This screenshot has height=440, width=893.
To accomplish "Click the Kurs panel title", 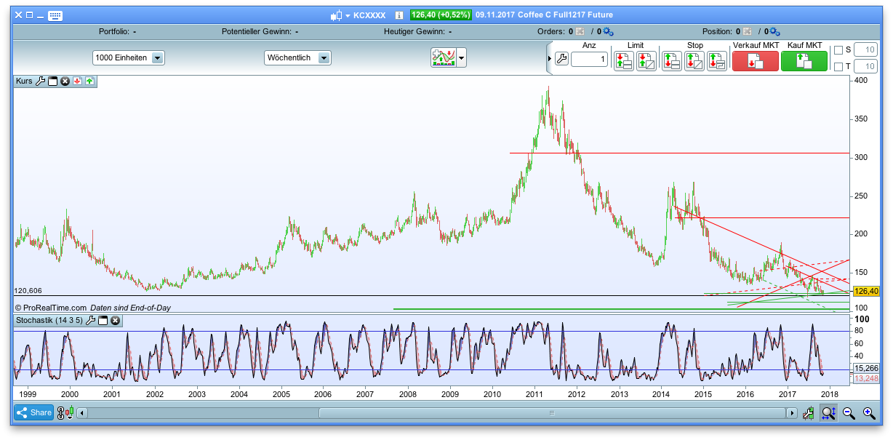I will tap(23, 81).
